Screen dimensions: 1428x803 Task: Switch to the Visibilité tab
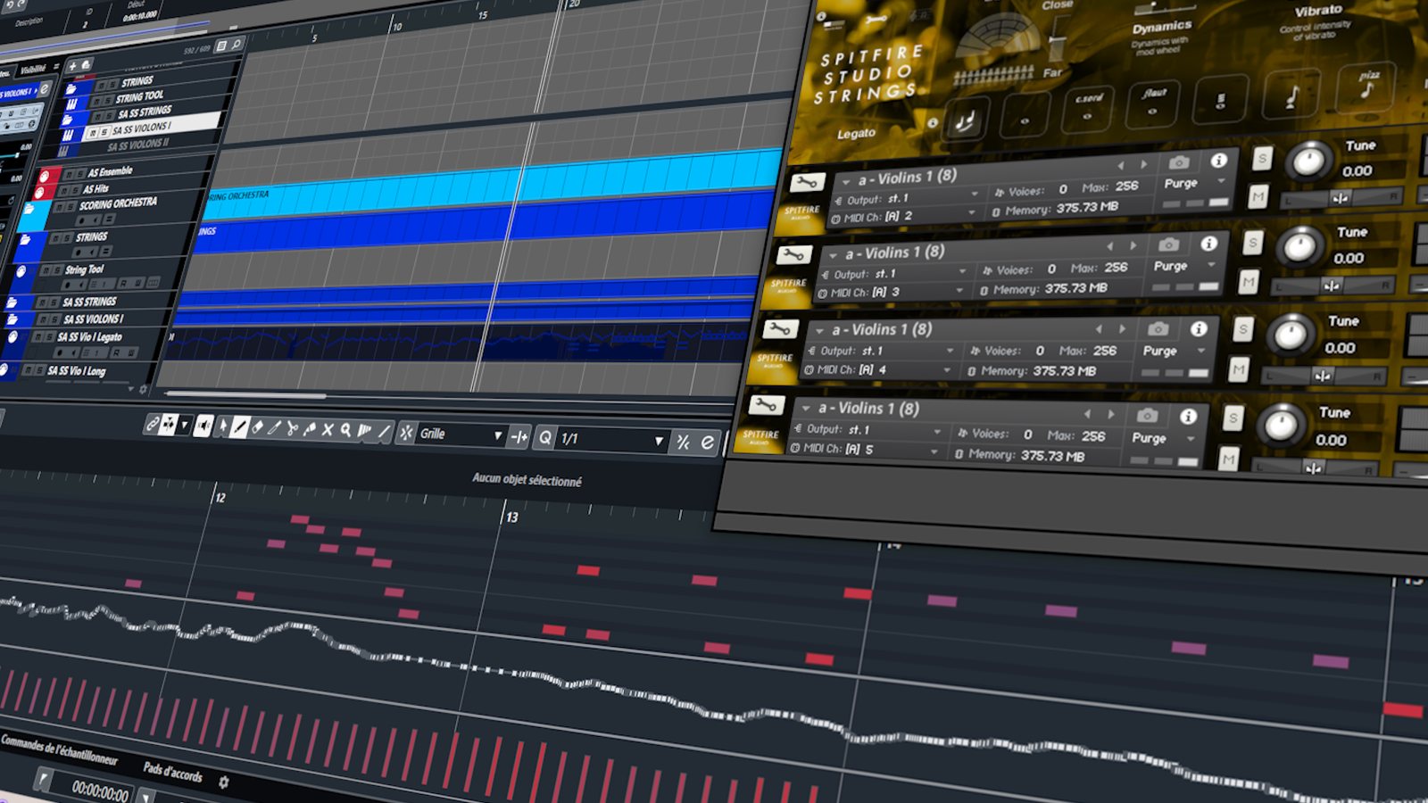[x=34, y=69]
